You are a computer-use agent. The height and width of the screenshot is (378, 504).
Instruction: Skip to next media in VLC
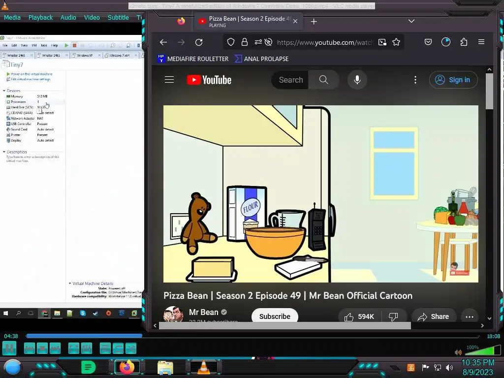pos(55,348)
